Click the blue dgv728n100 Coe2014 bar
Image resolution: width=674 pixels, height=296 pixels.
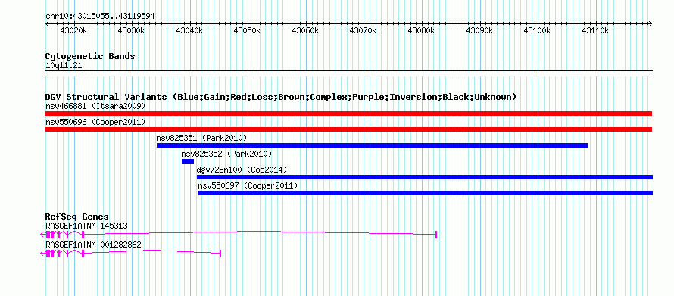[425, 177]
